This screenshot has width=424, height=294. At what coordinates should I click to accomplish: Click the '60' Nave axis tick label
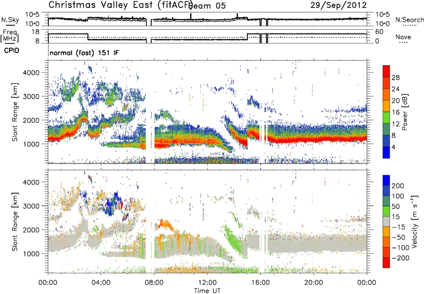point(379,32)
